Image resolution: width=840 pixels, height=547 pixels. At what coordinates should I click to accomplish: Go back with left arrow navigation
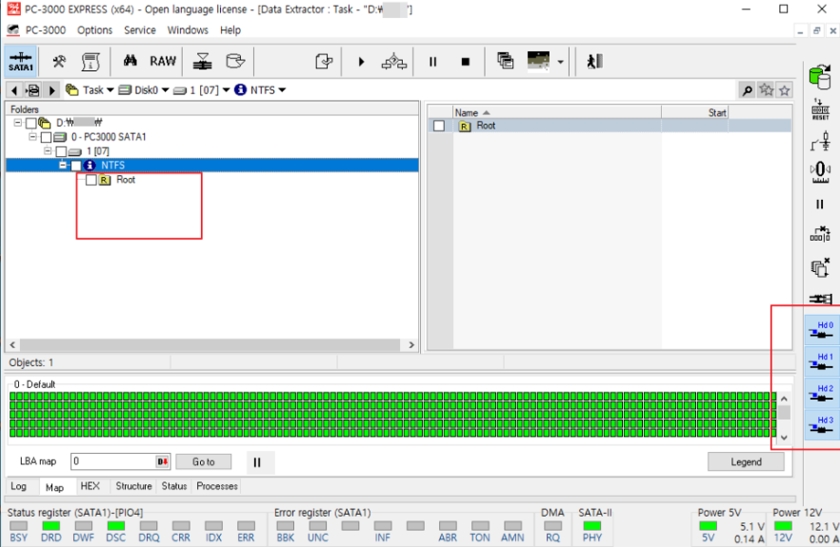click(14, 90)
